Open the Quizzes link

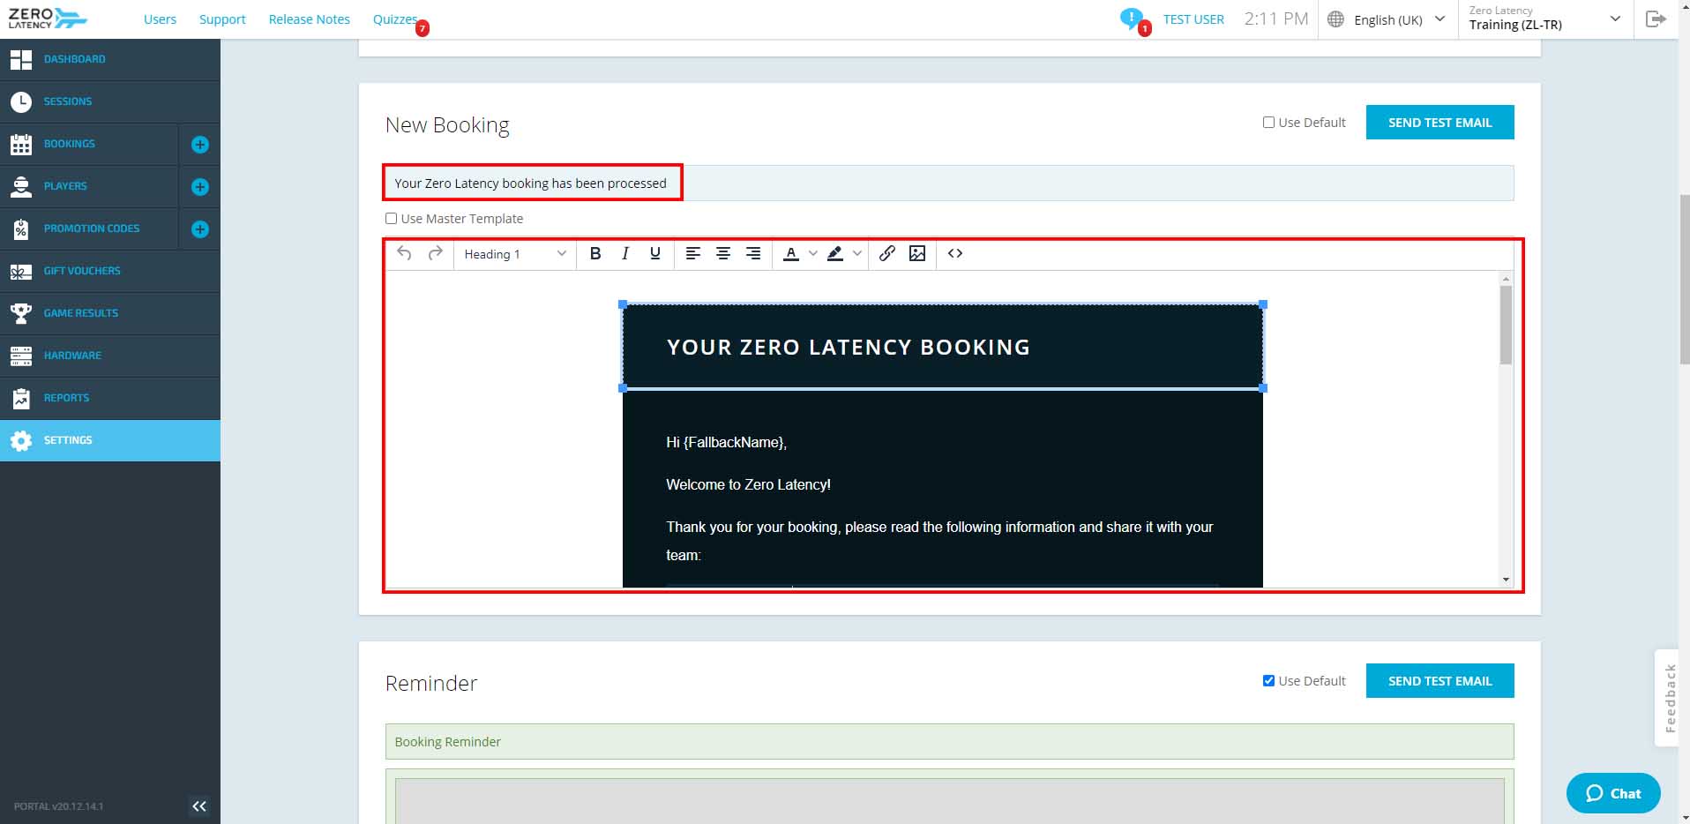point(395,19)
